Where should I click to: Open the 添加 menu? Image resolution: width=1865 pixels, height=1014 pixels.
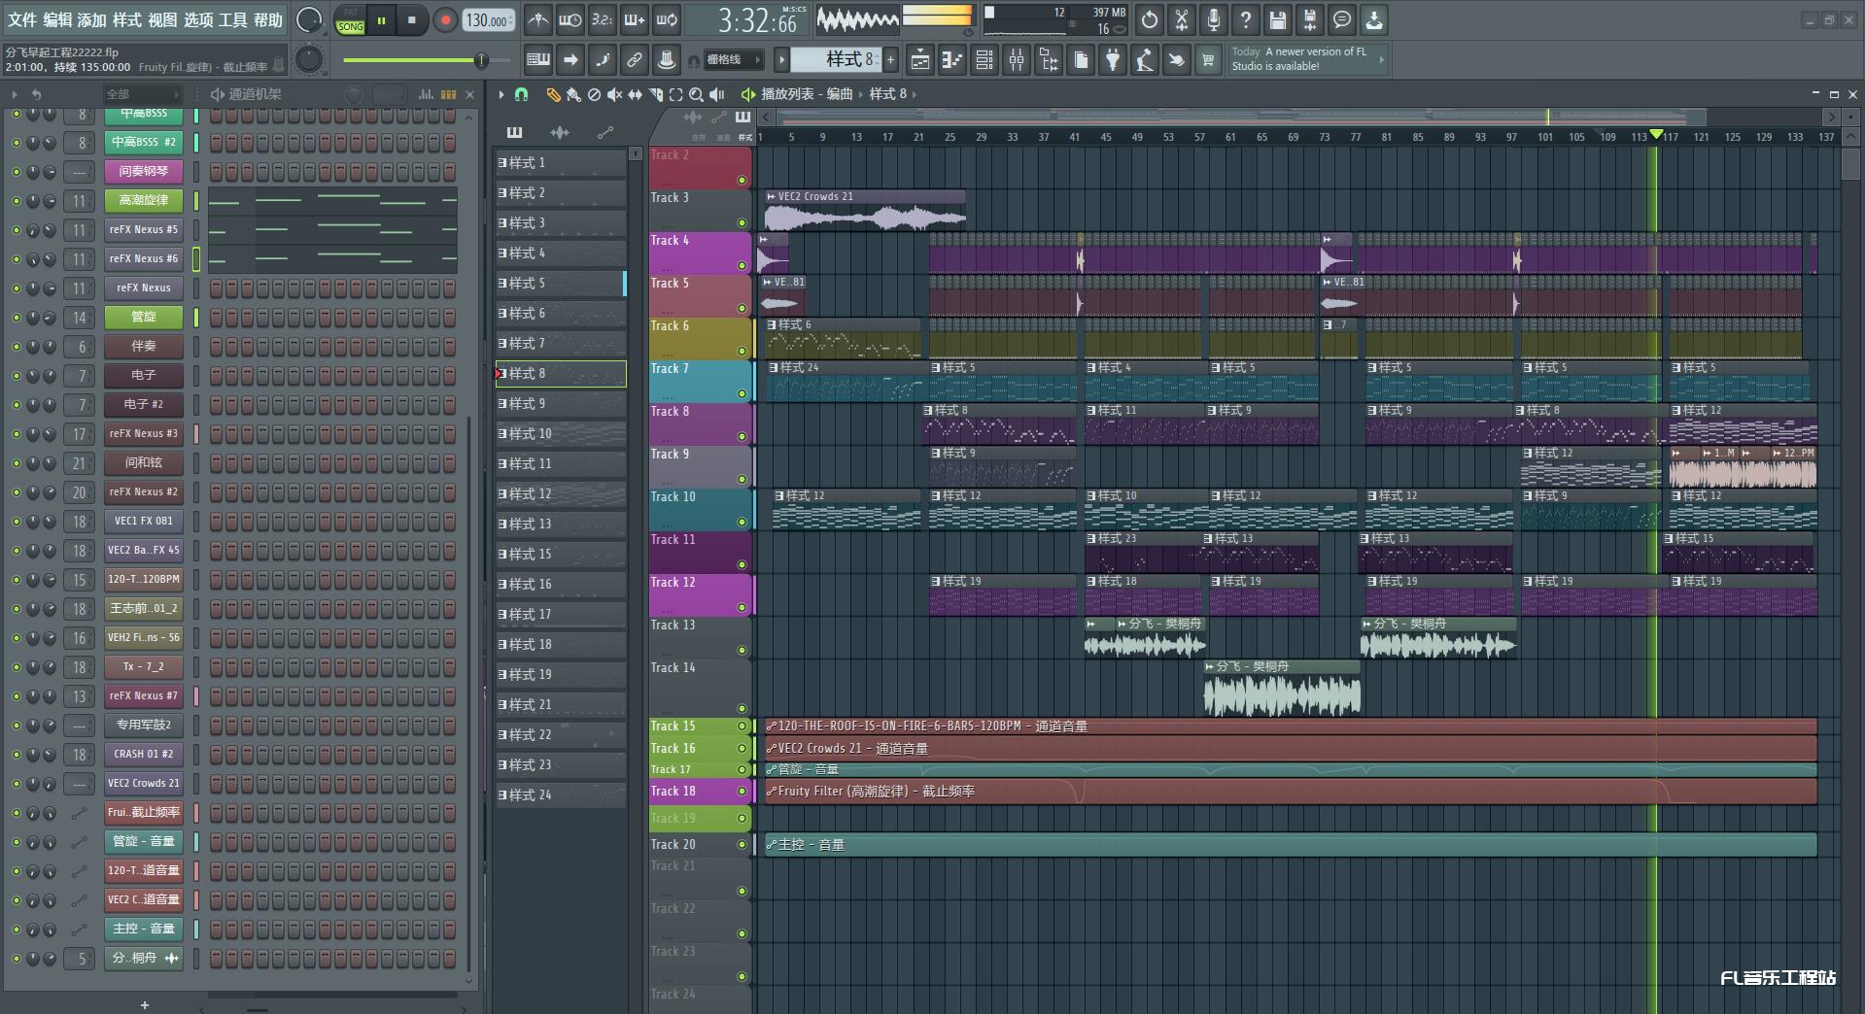(92, 19)
